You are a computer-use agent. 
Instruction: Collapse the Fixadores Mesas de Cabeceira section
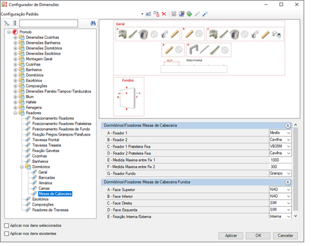(288, 125)
